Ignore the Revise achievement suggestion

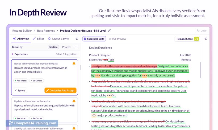tap(20, 90)
